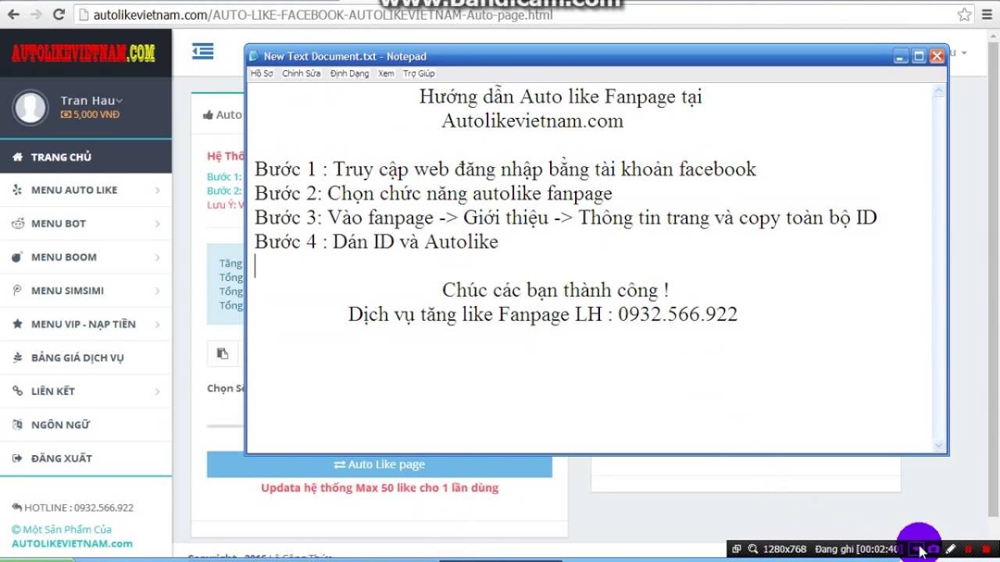
Task: Open MENU VIP - NẠP TIỀN
Action: 86,324
